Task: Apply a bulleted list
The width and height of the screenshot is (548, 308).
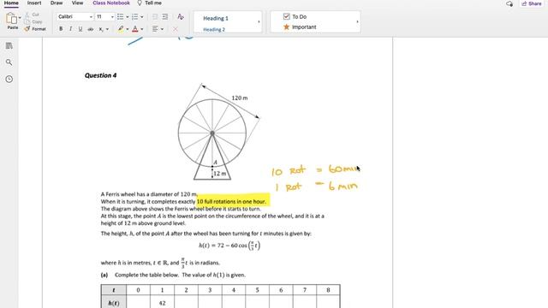Action: pyautogui.click(x=120, y=17)
